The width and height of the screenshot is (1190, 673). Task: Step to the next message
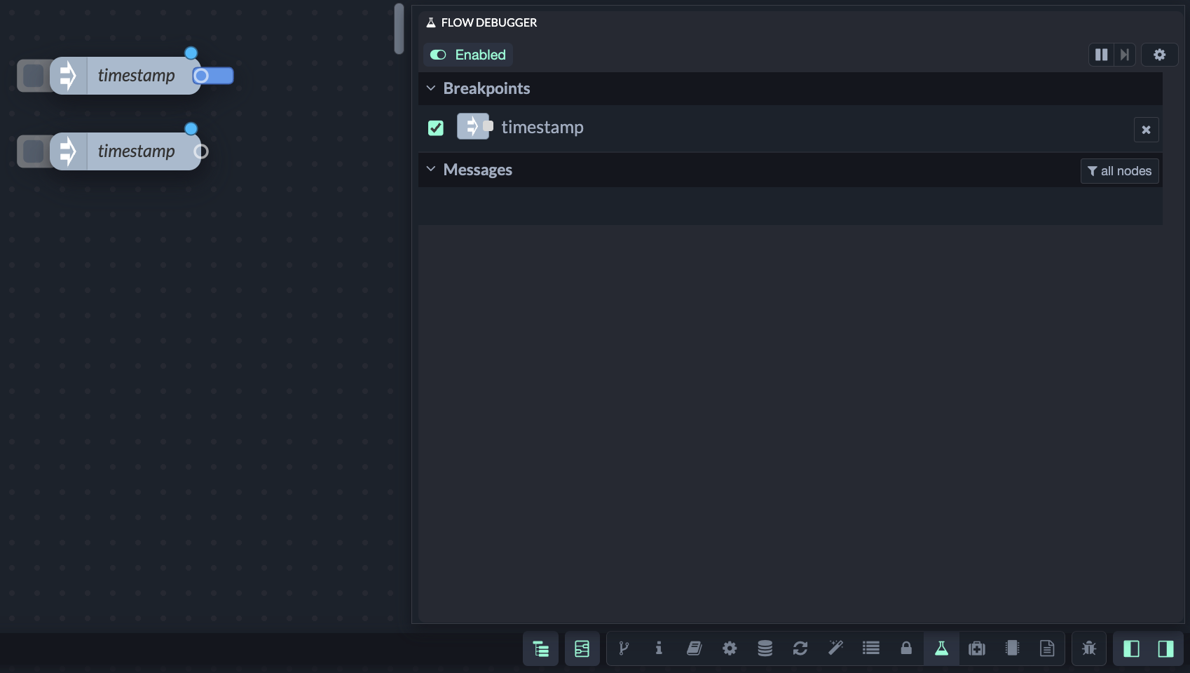(1125, 55)
